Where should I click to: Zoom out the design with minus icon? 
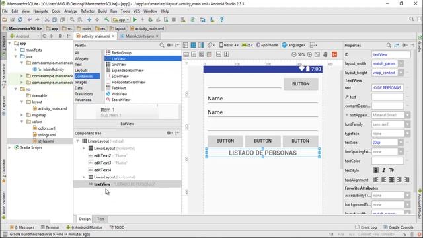(x=294, y=54)
